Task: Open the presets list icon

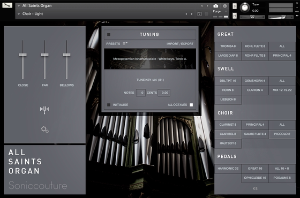Action: (125, 43)
